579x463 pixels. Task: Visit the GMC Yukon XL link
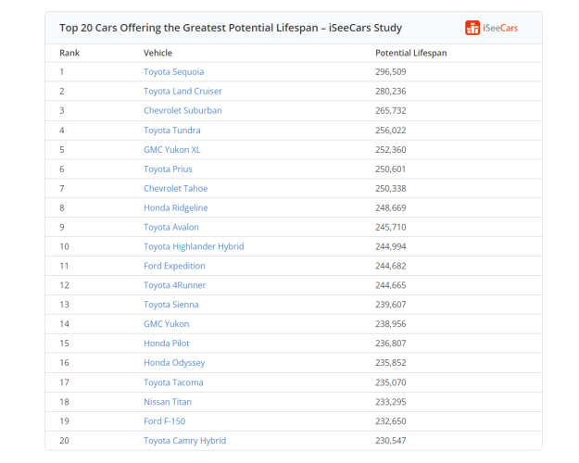172,149
